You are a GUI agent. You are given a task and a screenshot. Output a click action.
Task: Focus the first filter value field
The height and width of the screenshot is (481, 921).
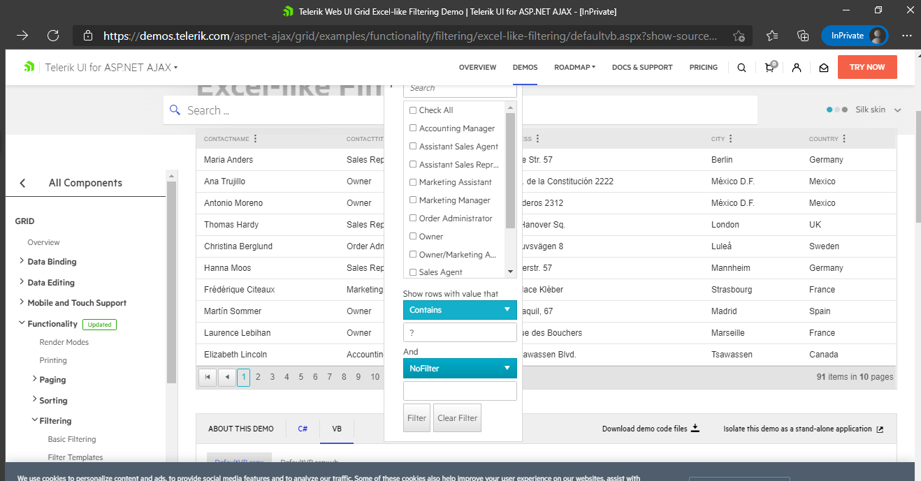coord(460,332)
